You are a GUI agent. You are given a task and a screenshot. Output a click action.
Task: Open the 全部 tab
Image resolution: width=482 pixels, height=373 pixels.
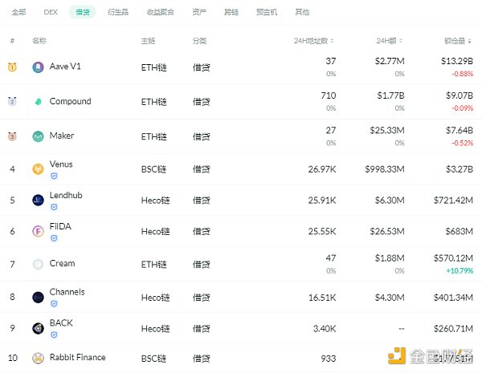pyautogui.click(x=18, y=12)
